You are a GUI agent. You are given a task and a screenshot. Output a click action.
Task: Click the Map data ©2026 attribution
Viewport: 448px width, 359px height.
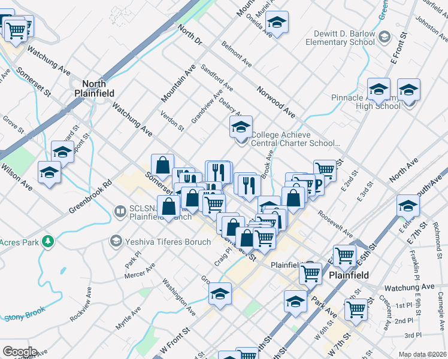[x=423, y=354]
